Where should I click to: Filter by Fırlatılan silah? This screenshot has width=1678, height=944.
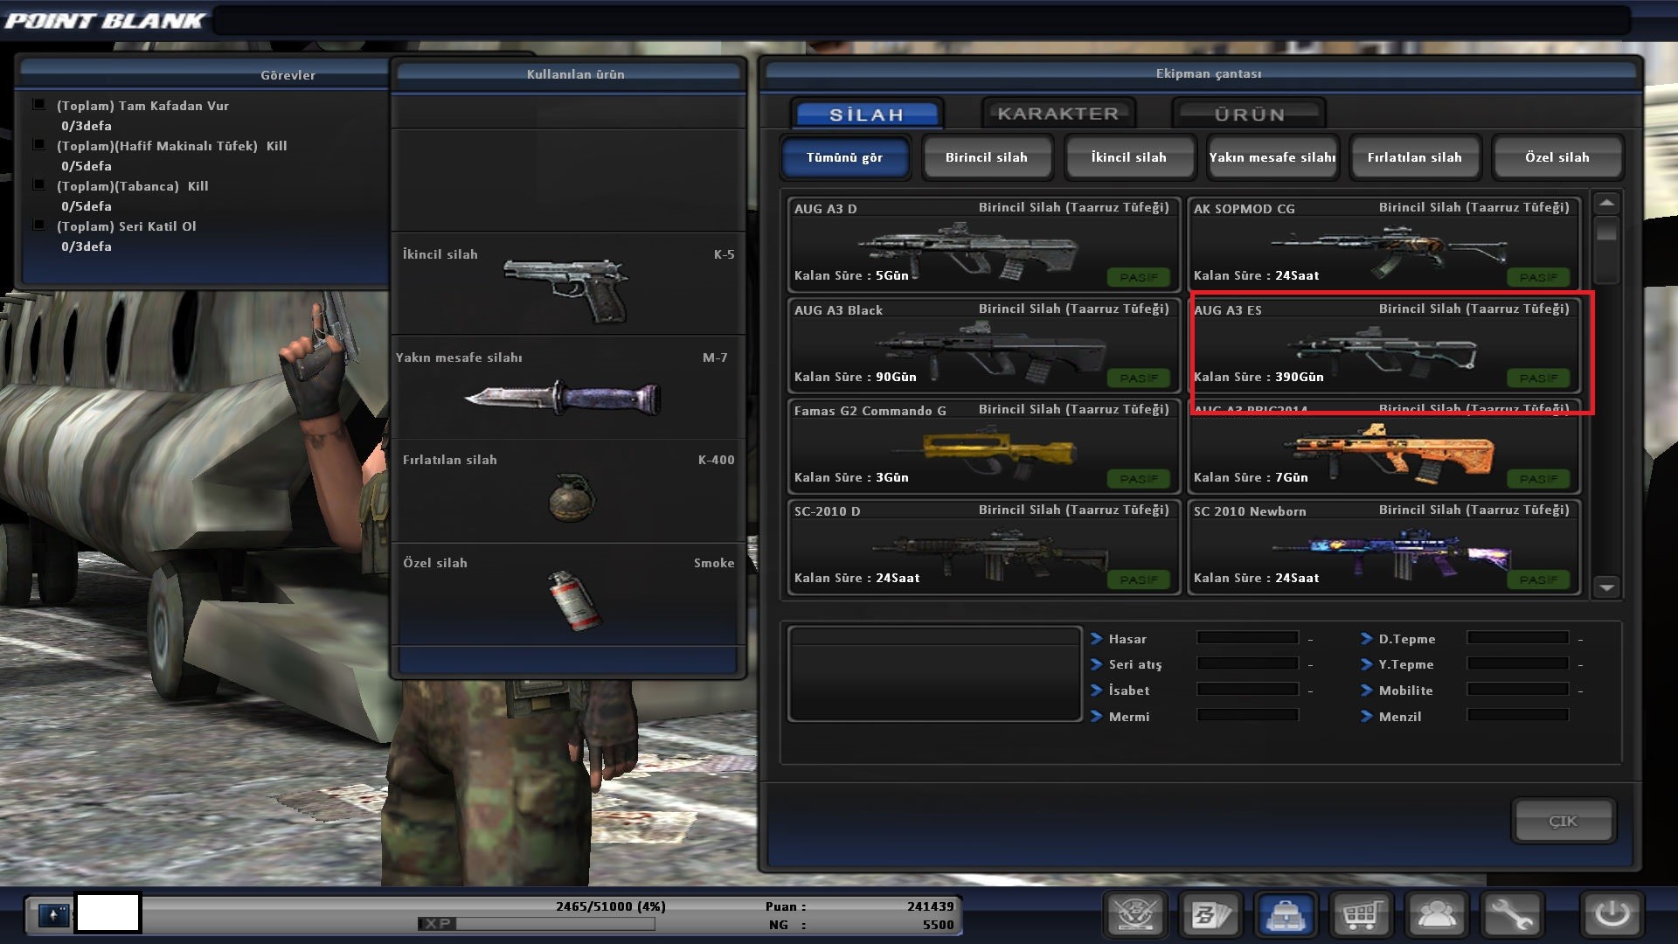(x=1415, y=157)
